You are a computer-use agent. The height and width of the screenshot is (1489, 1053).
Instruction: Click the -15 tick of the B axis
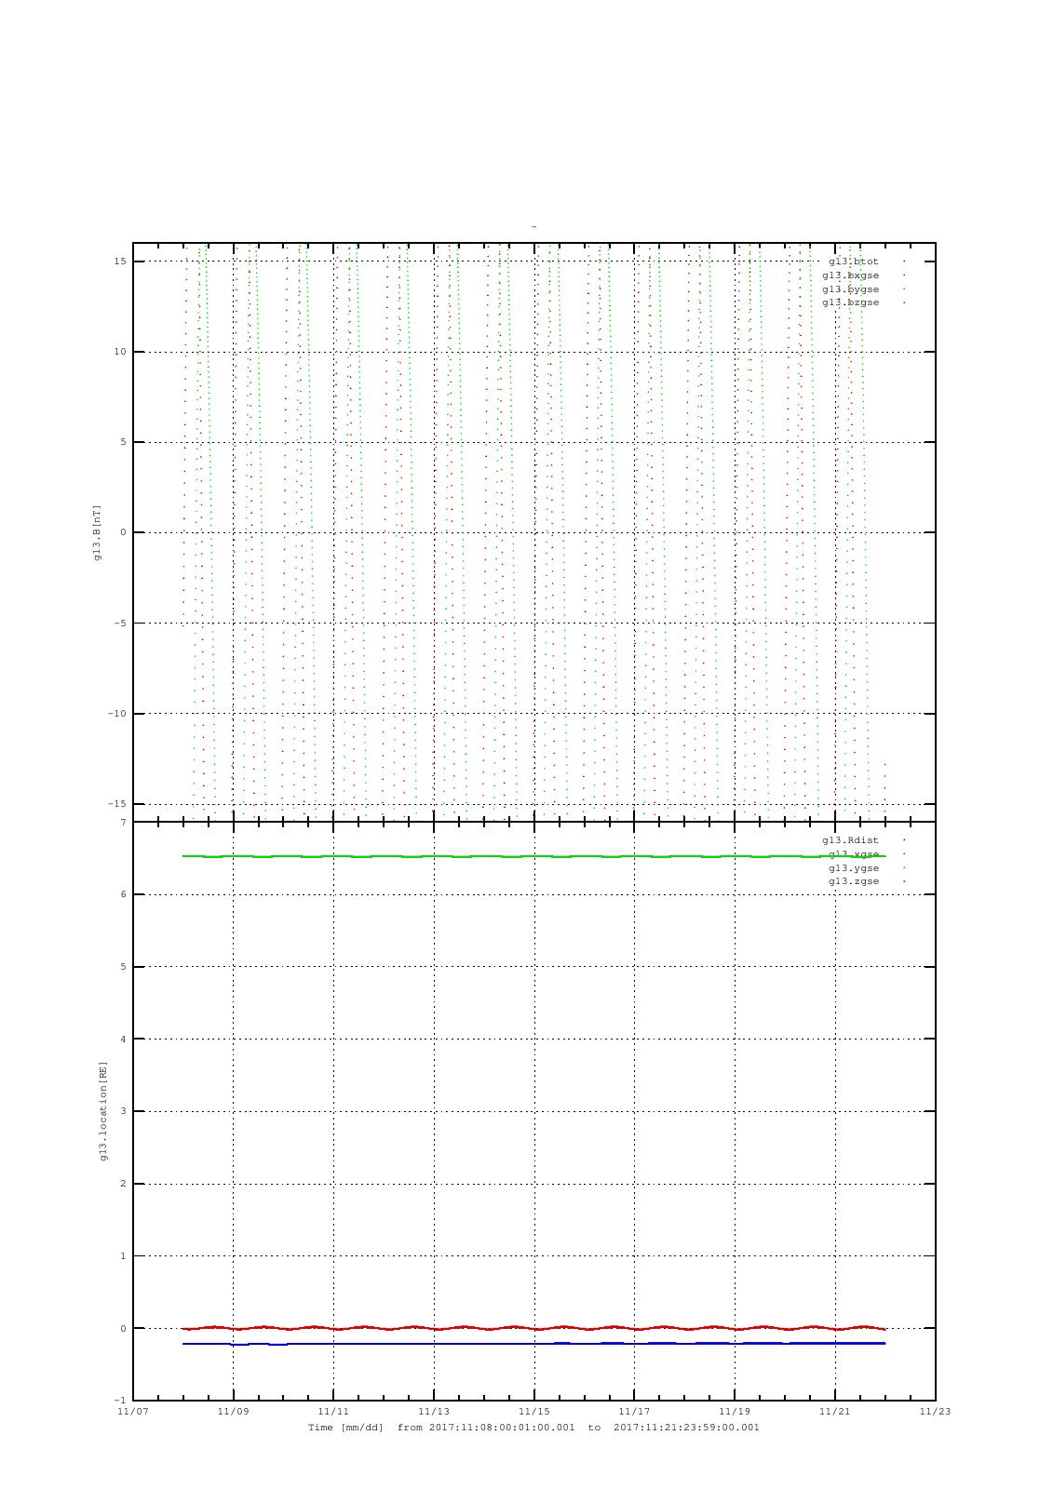117,804
